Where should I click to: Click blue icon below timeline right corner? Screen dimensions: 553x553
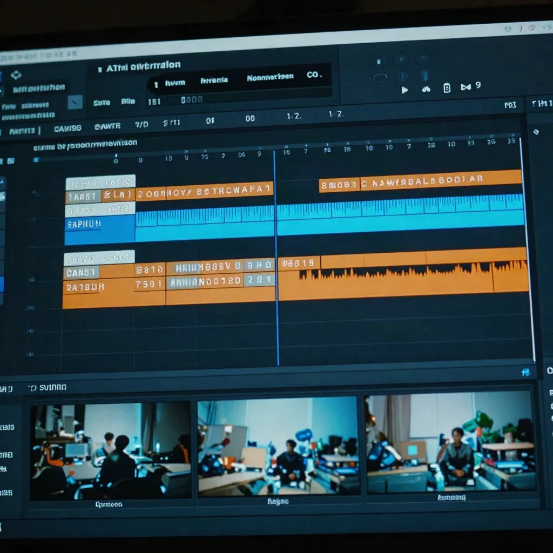525,373
